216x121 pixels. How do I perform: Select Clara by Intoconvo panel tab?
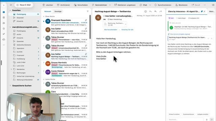click(x=184, y=11)
